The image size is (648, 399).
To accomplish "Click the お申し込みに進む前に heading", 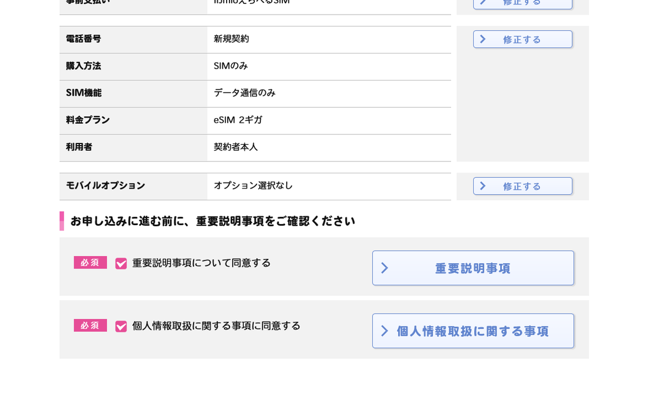I will (213, 221).
